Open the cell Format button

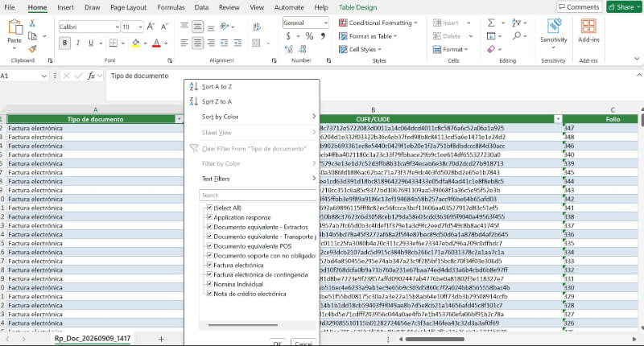[x=450, y=49]
